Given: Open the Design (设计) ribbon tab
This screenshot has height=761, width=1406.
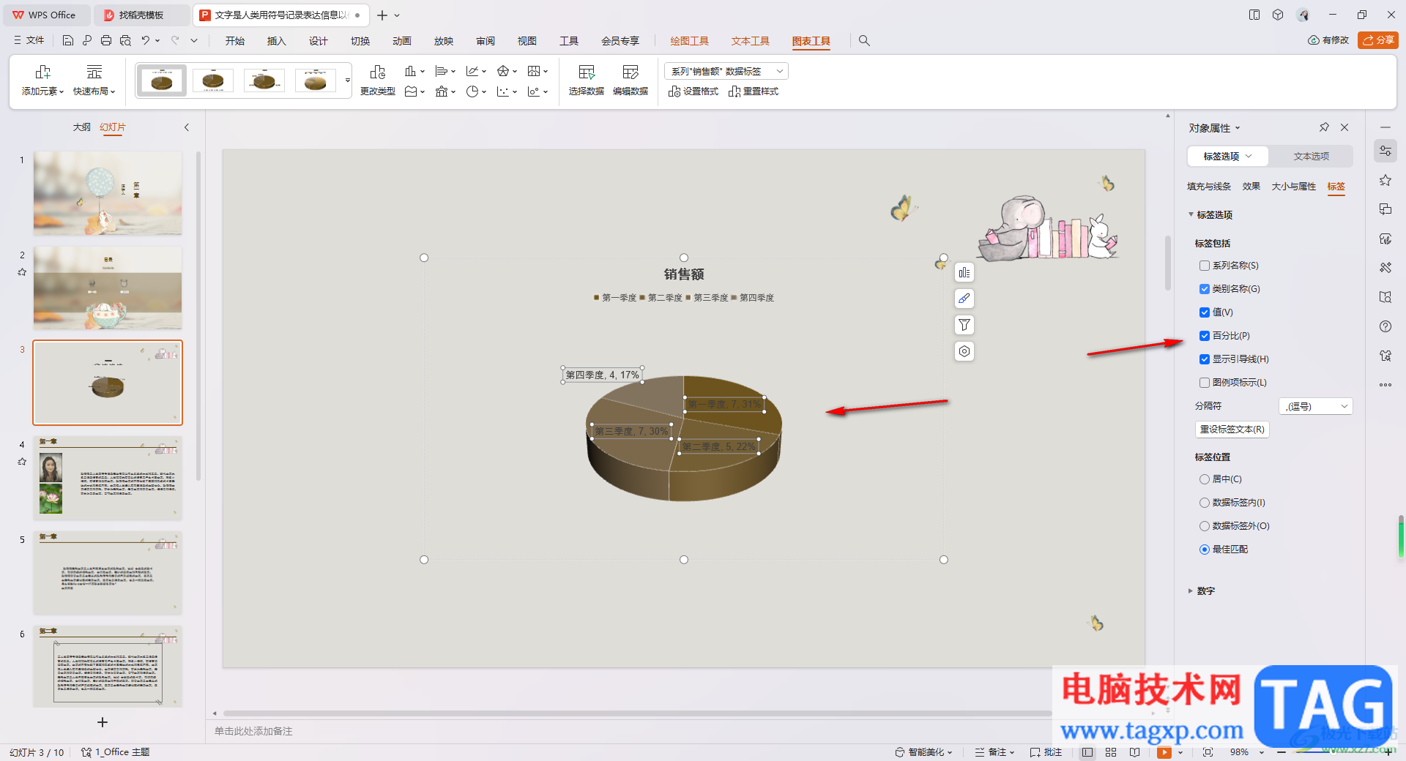Looking at the screenshot, I should tap(318, 41).
